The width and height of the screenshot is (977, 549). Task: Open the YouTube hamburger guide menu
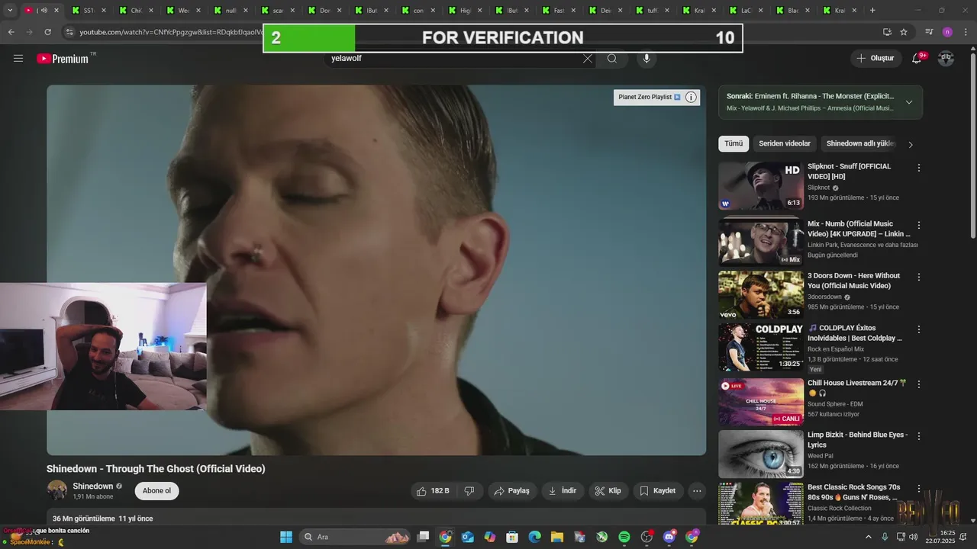click(x=18, y=59)
